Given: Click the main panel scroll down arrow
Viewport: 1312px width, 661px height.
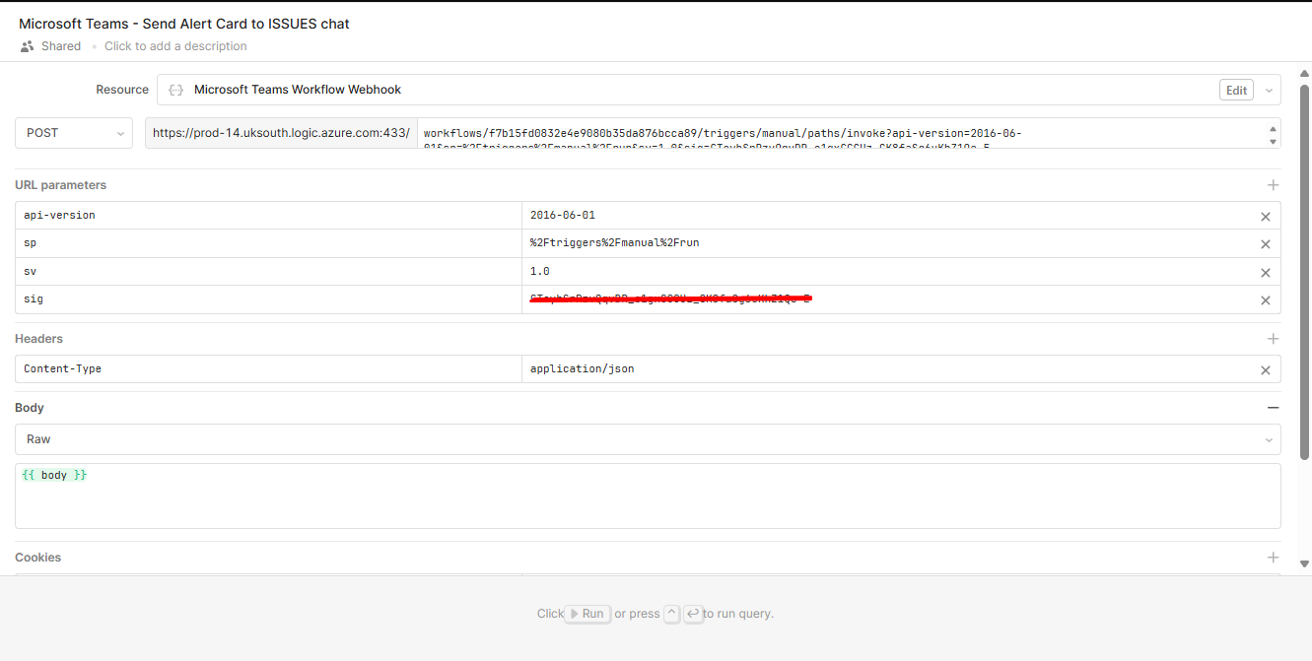Looking at the screenshot, I should pos(1305,563).
